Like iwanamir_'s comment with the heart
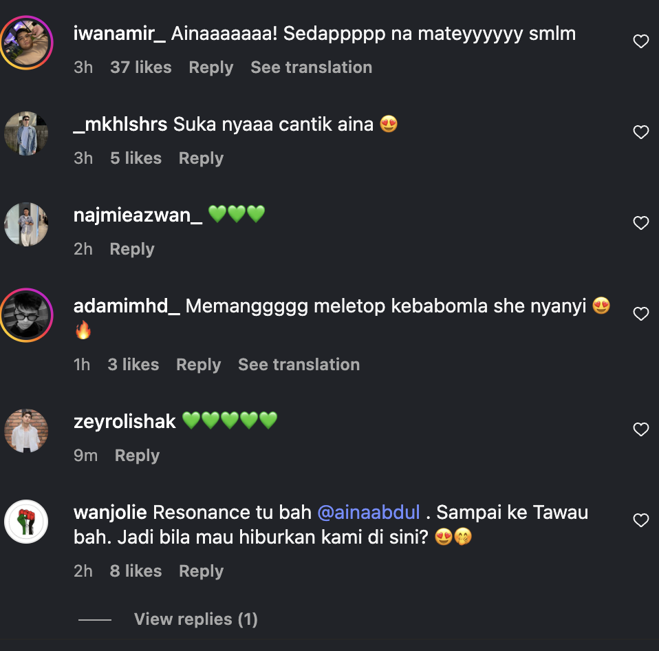659x651 pixels. (x=640, y=42)
